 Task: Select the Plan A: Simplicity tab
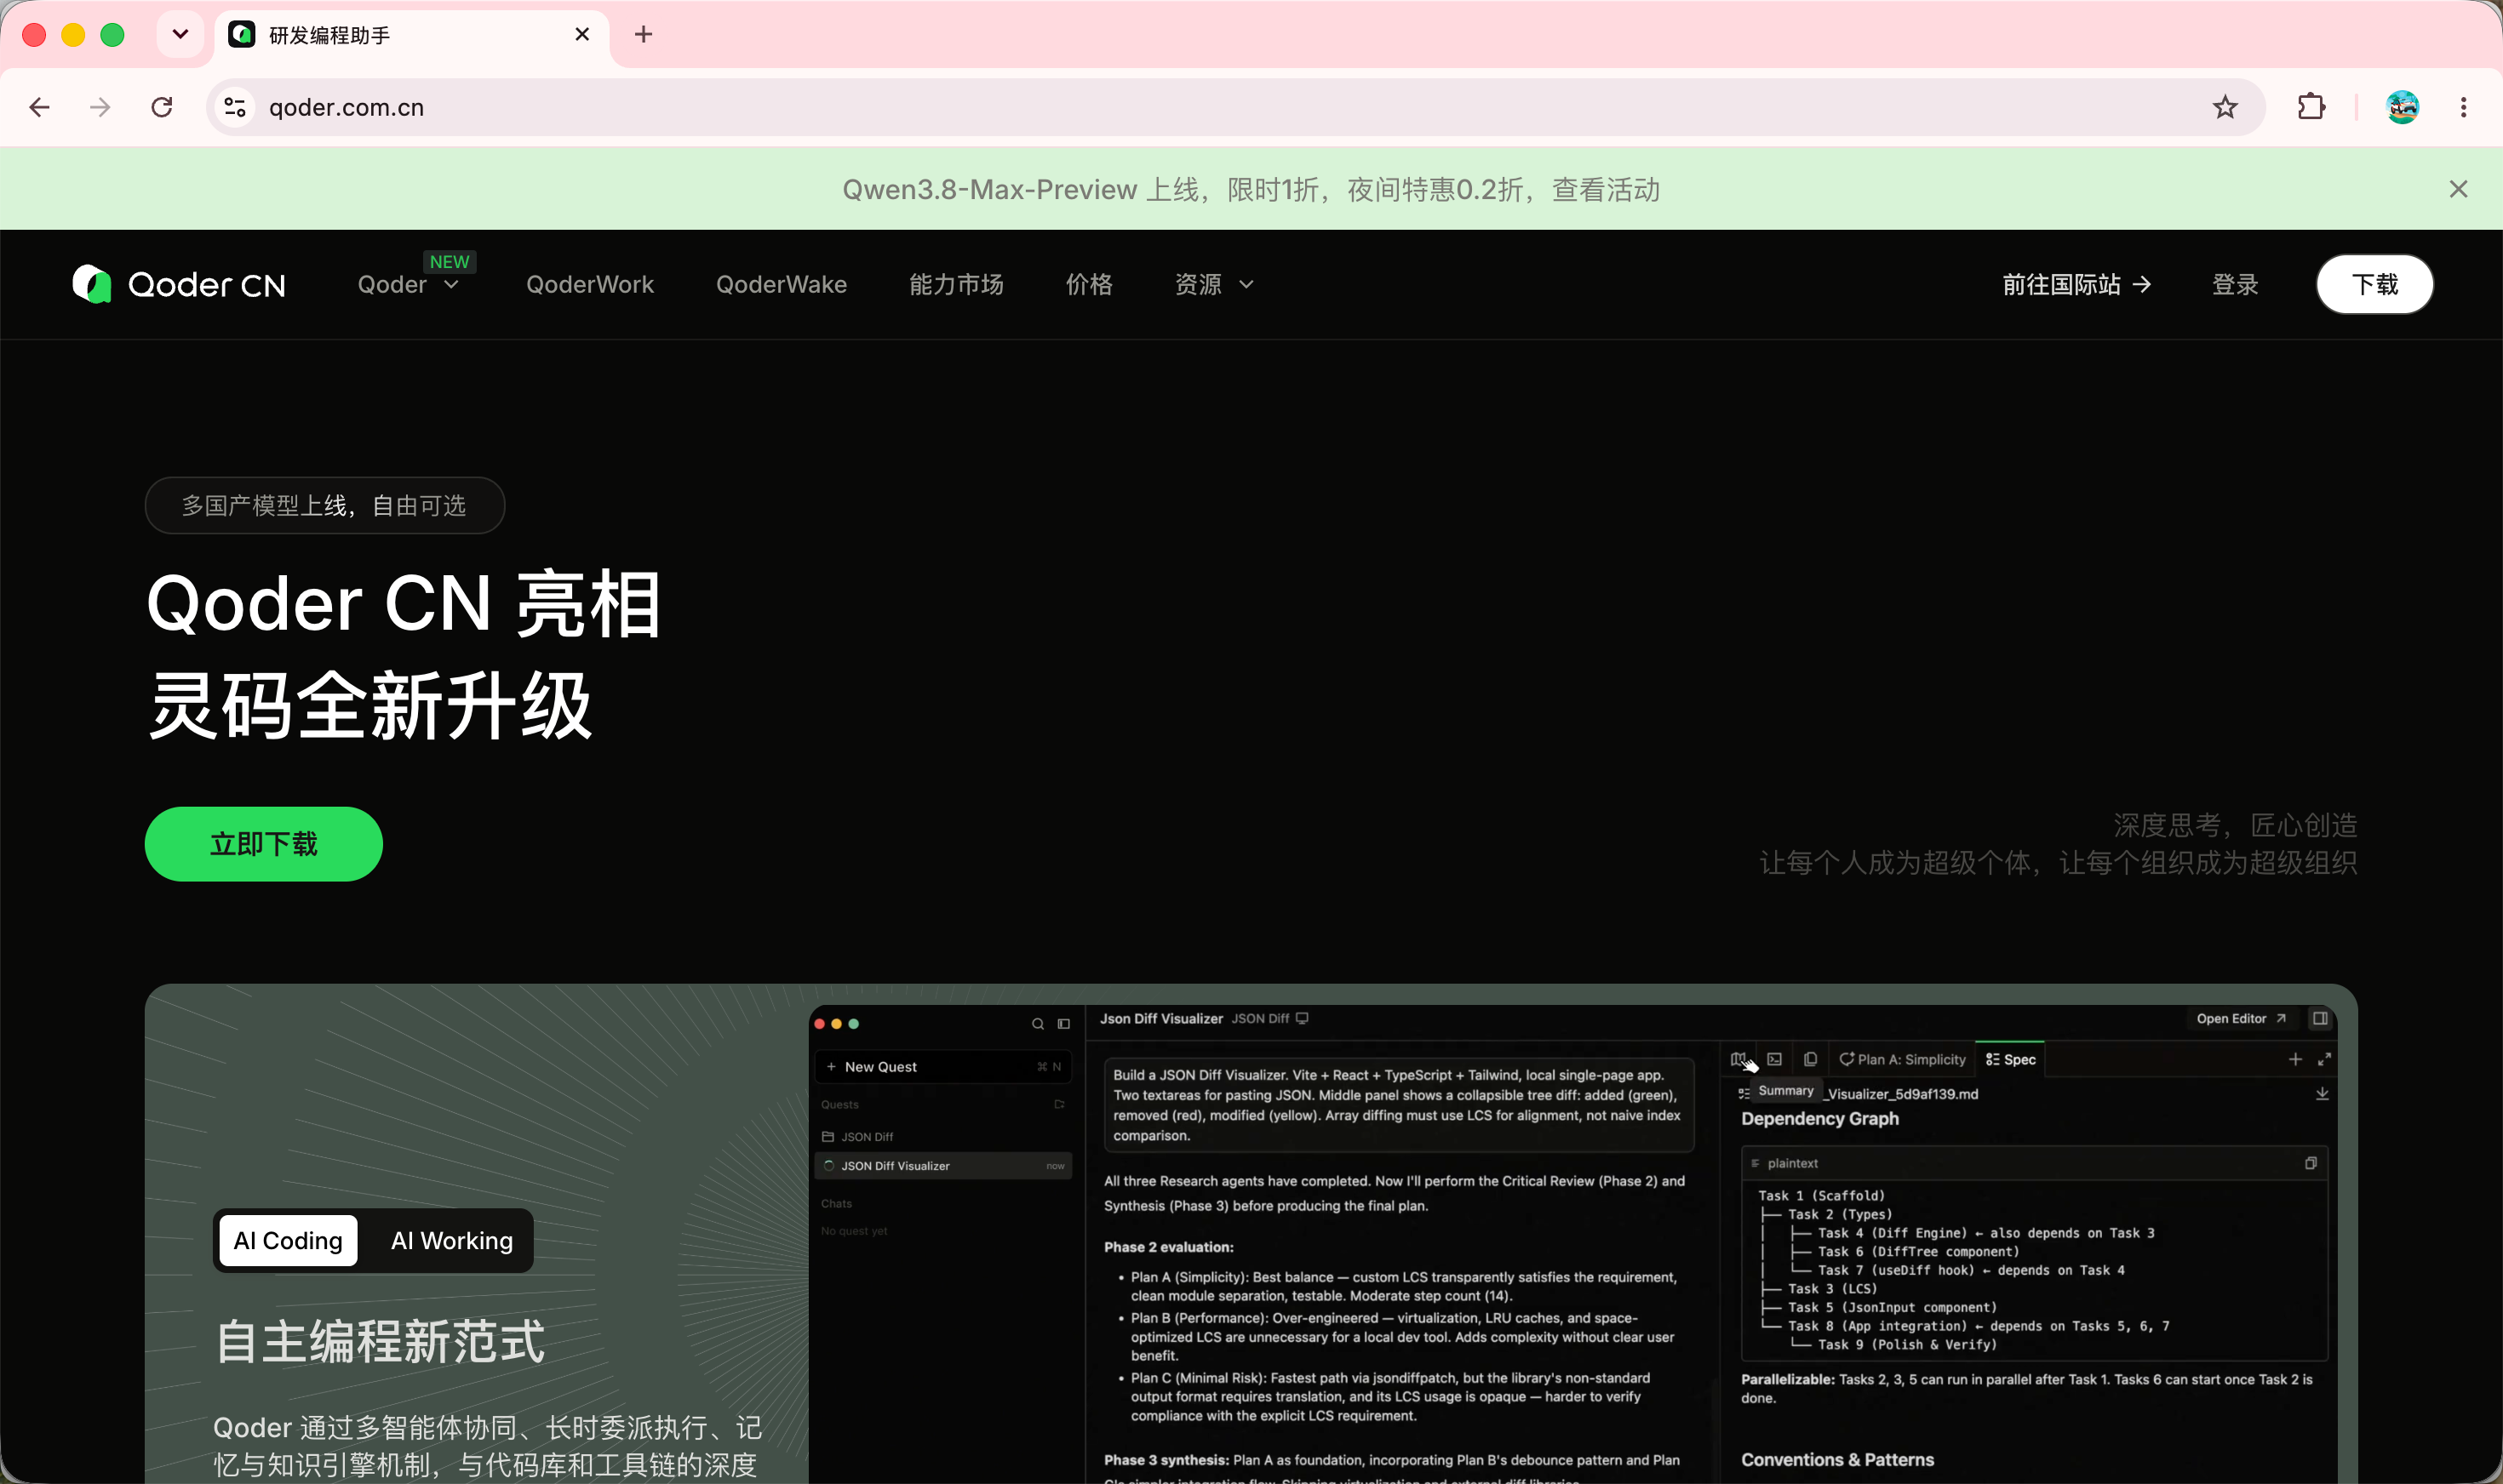pos(1903,1059)
